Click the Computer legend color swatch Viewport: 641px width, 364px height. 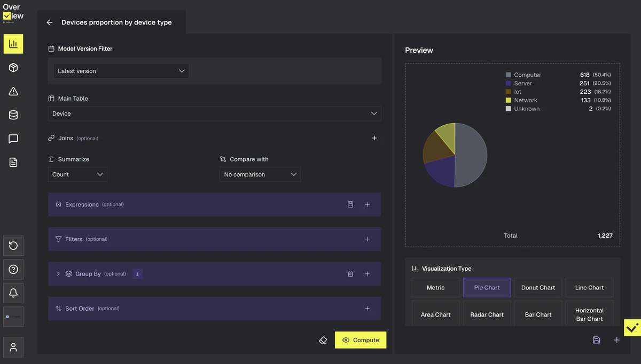pos(509,75)
